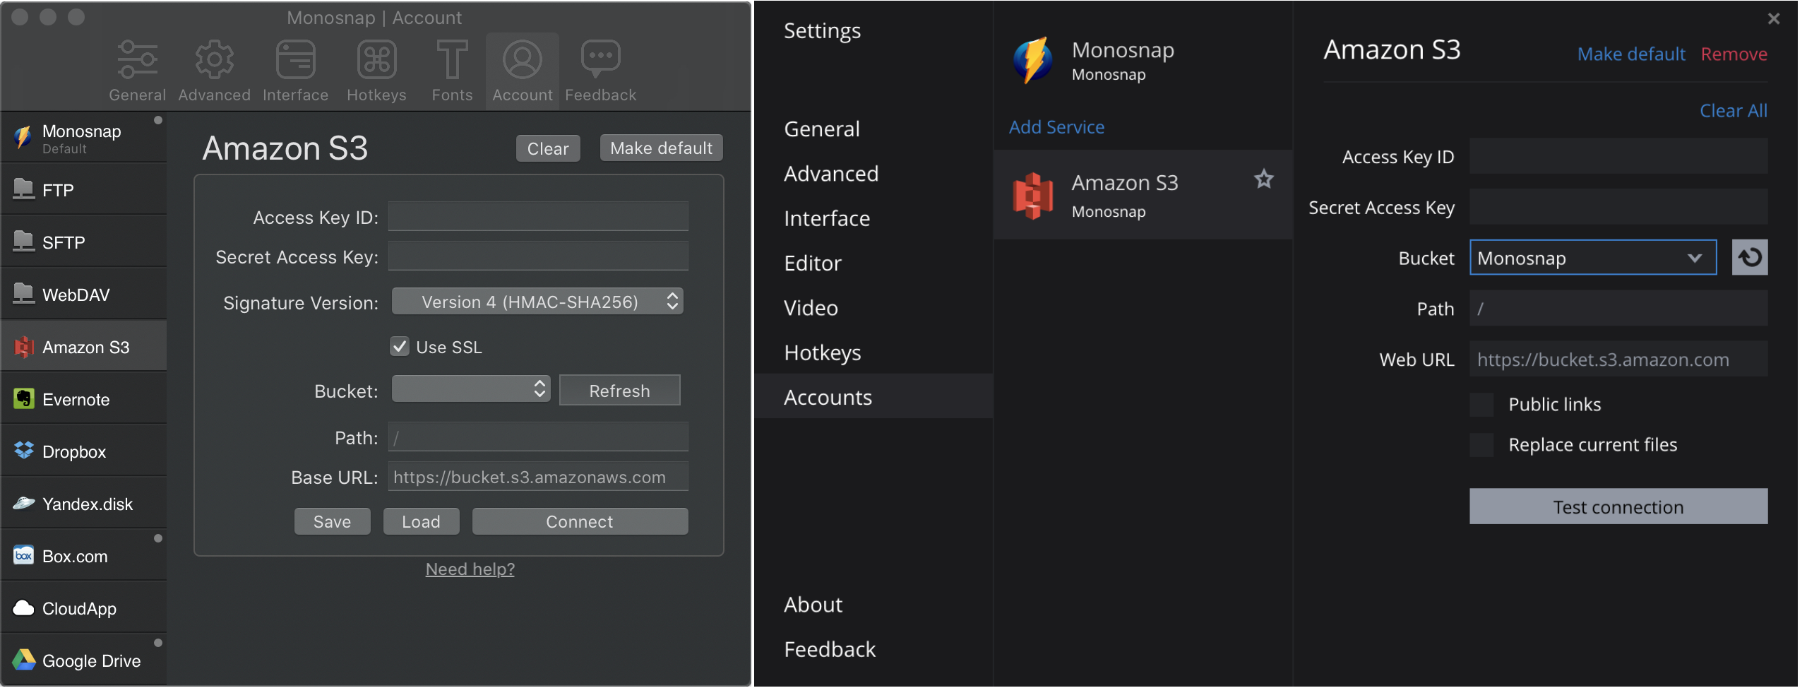
Task: Open the Editor settings section
Action: [813, 263]
